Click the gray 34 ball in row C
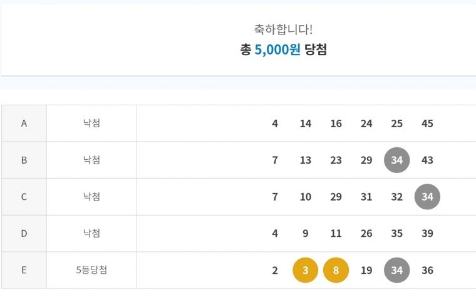Screen dimensions: 476x294 tap(427, 197)
